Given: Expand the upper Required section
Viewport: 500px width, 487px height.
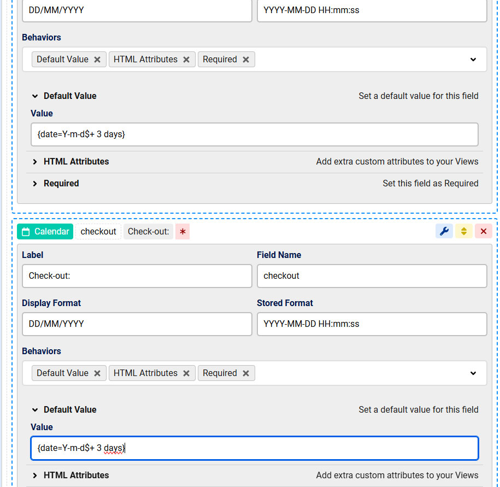Looking at the screenshot, I should tap(35, 184).
